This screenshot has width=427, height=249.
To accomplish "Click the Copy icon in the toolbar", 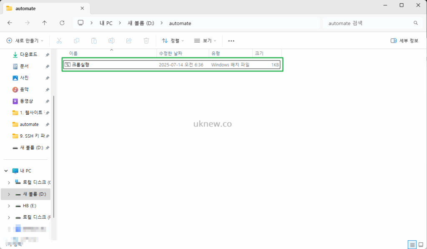I will tap(77, 40).
